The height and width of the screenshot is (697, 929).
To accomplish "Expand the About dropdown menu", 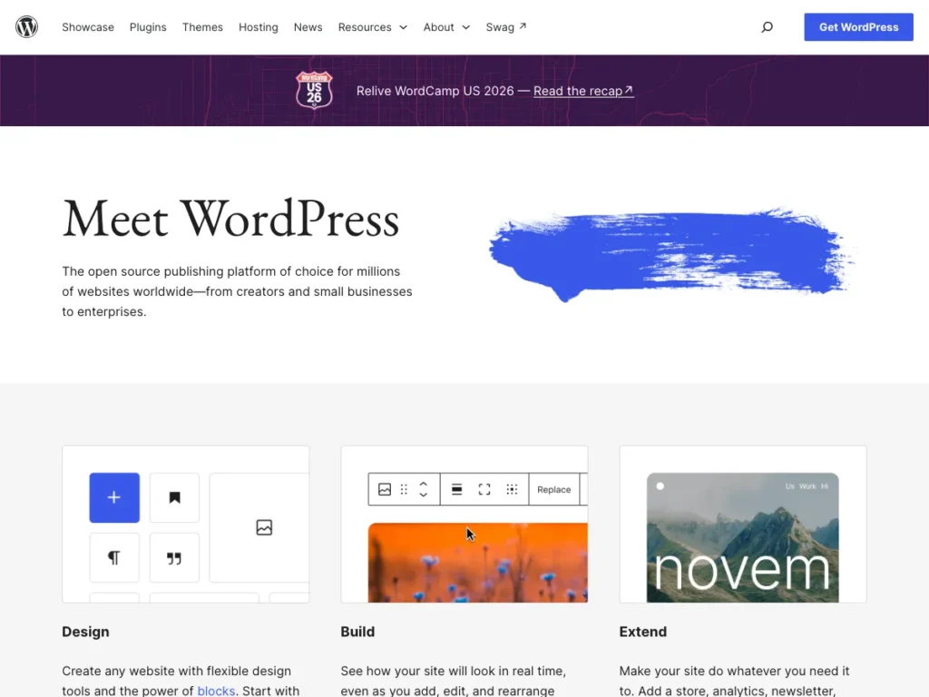I will click(446, 27).
